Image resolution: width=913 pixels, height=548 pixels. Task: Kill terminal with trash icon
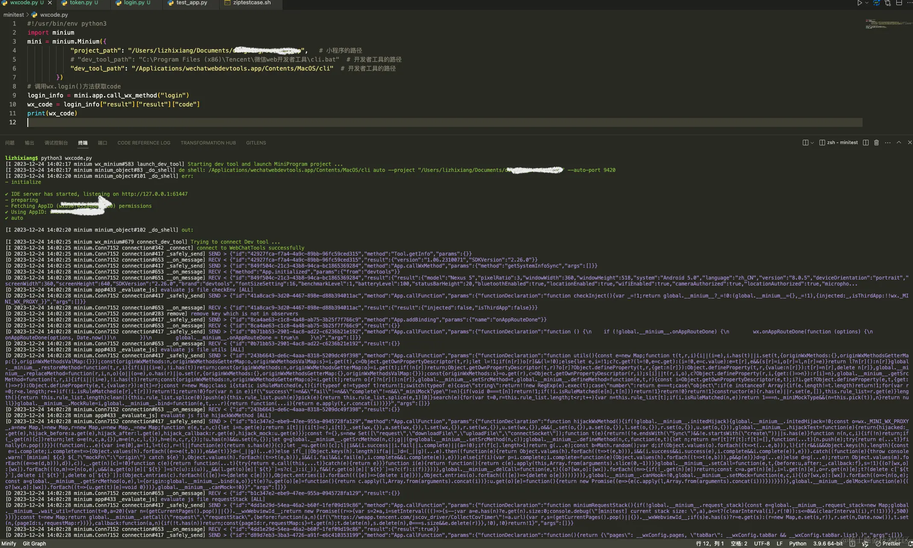pyautogui.click(x=876, y=143)
